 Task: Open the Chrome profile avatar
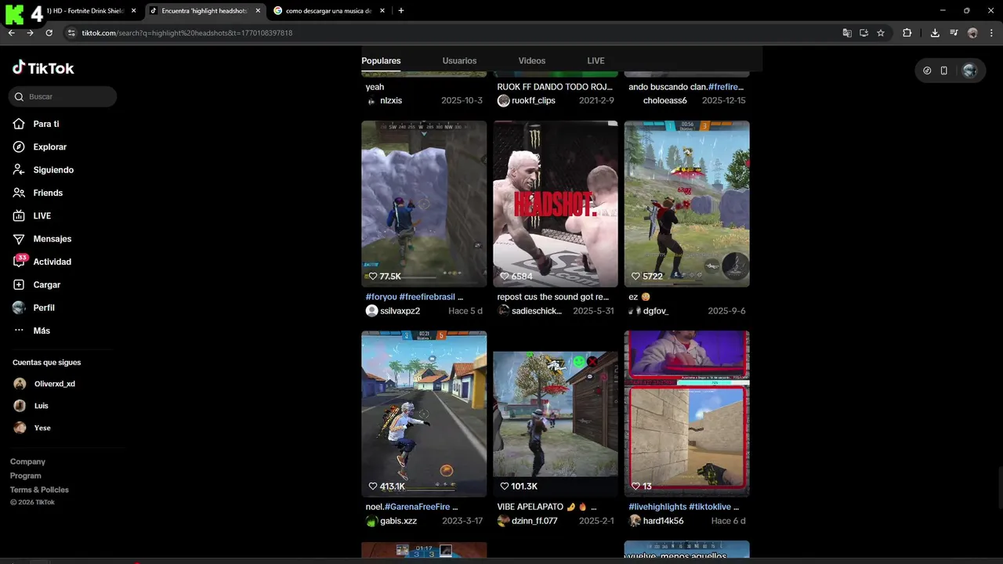coord(972,33)
